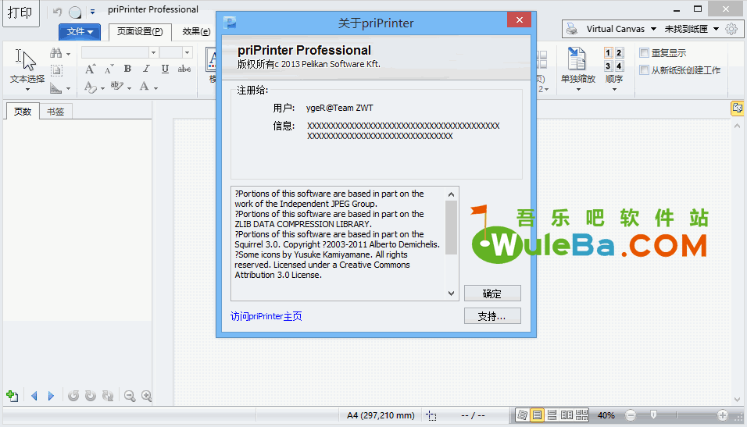Click the text eraser icon
This screenshot has width=747, height=427.
click(91, 87)
